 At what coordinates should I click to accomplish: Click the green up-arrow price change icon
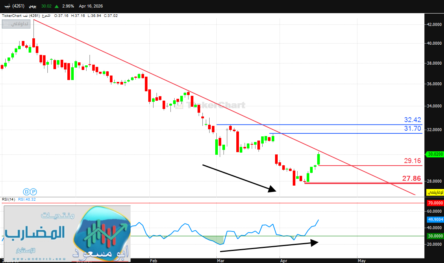[56, 6]
